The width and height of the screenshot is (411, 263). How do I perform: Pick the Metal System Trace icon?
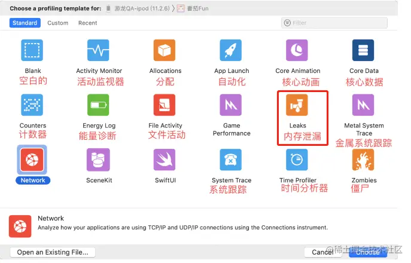[363, 105]
